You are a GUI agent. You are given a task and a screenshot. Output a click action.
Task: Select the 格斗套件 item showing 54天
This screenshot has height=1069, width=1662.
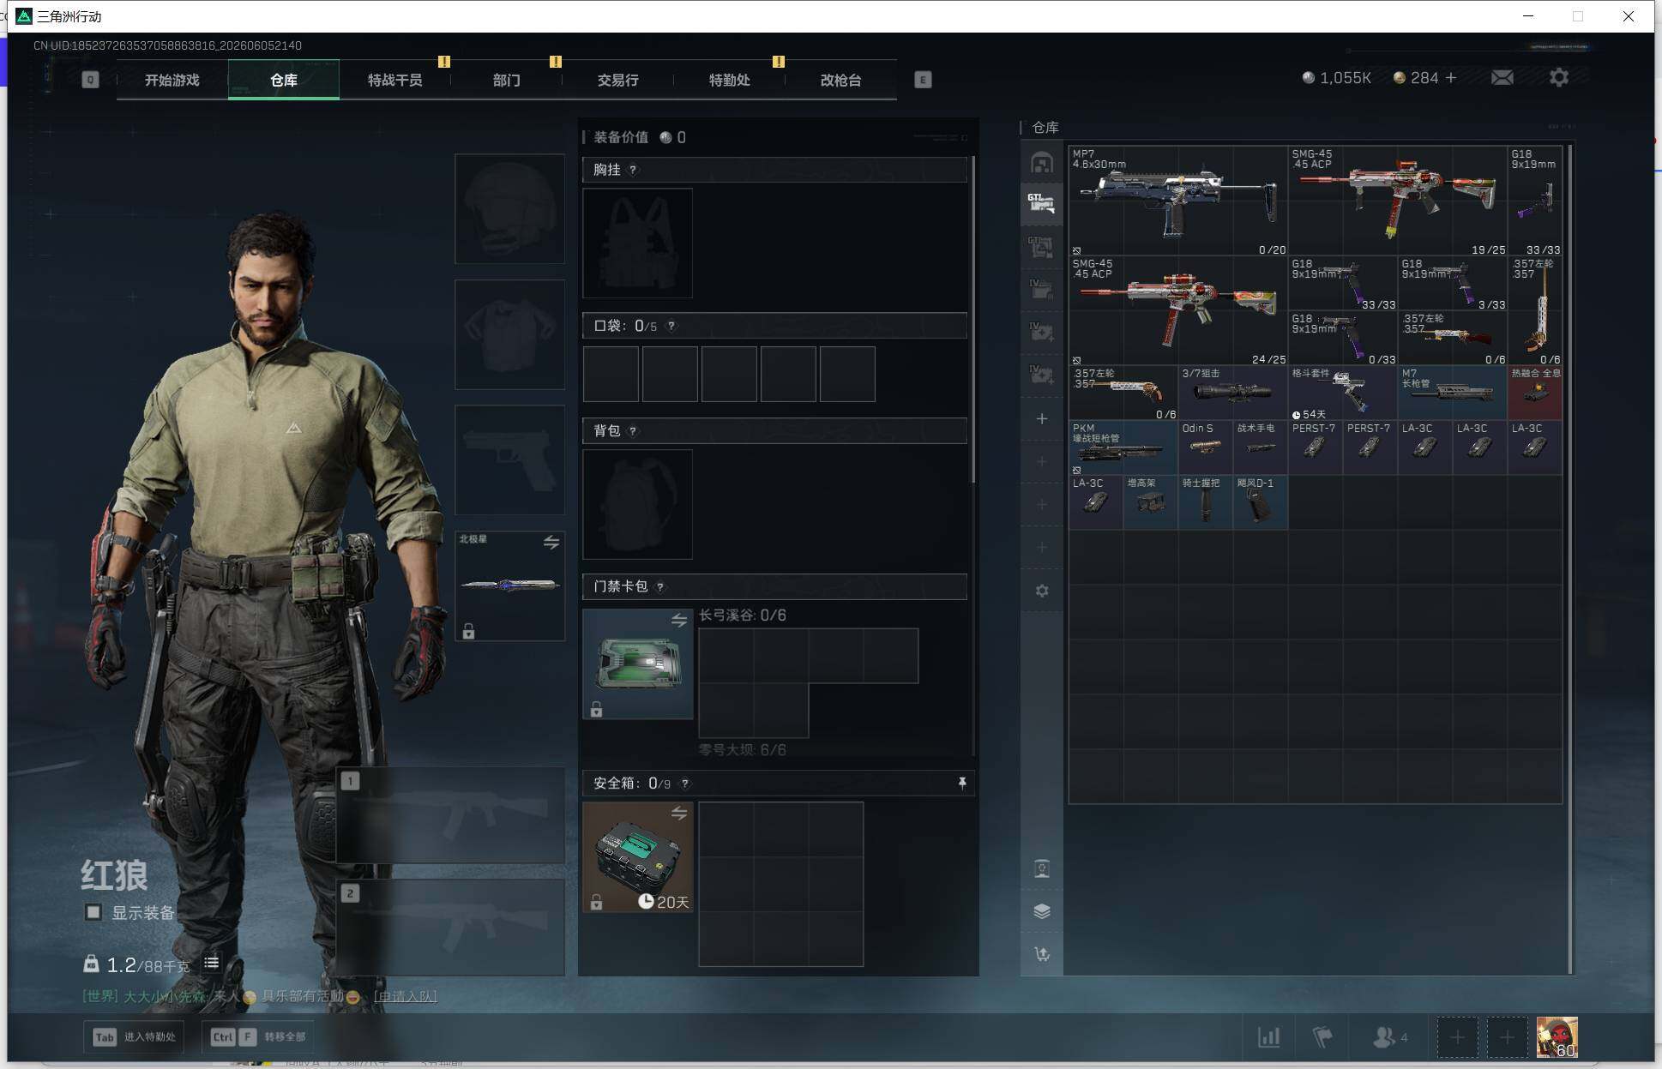coord(1343,393)
